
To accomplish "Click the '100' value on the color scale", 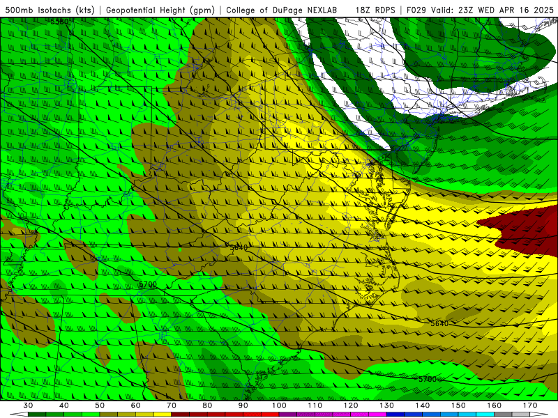I will pyautogui.click(x=279, y=405).
